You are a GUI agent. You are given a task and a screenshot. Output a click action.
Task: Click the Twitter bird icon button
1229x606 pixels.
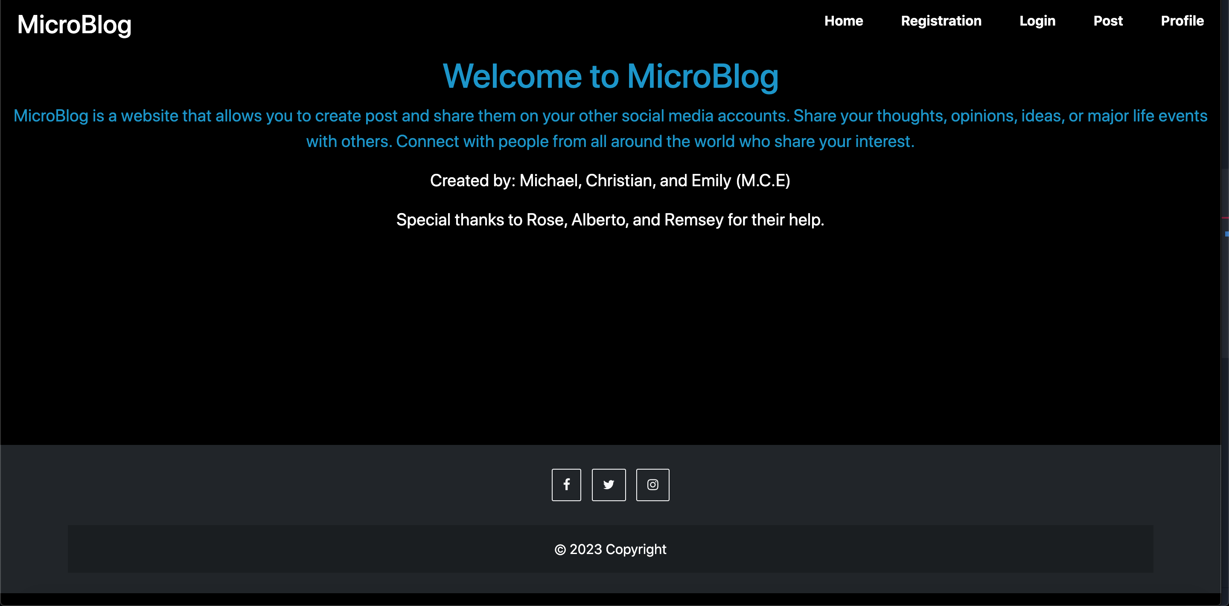tap(609, 485)
